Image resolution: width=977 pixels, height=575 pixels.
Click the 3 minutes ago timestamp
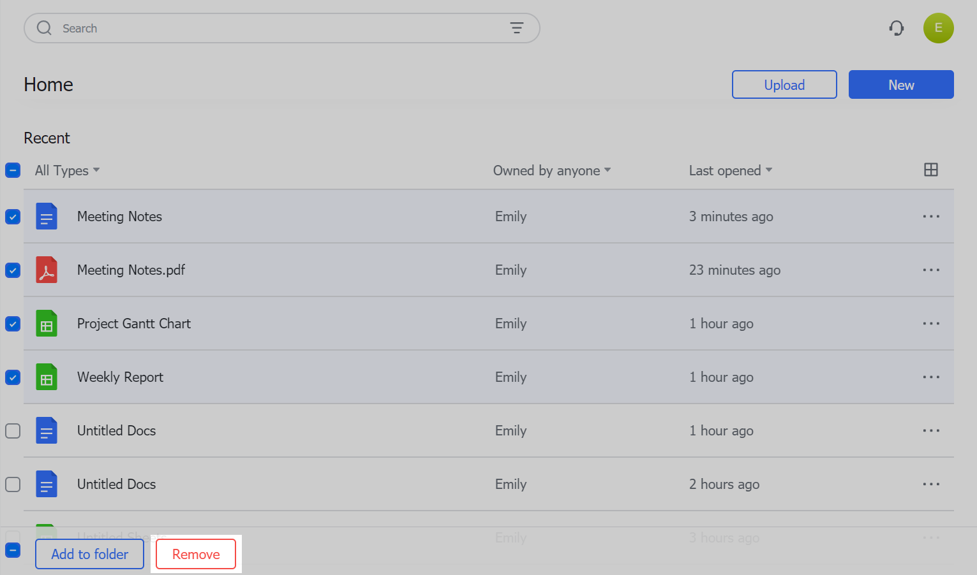pos(731,216)
